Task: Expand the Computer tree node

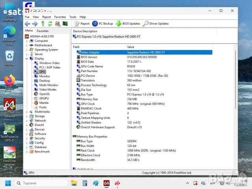Action: [x=27, y=41]
